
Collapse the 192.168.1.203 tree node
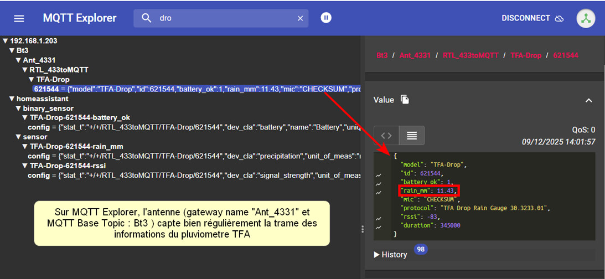(x=6, y=41)
